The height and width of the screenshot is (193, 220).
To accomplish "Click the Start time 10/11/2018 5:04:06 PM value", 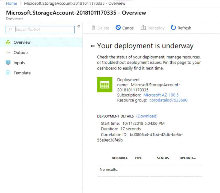I will 143,123.
